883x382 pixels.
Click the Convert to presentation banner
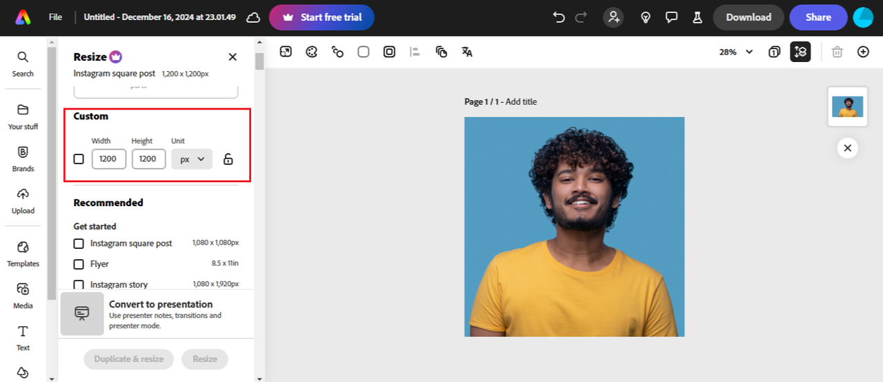tap(157, 314)
